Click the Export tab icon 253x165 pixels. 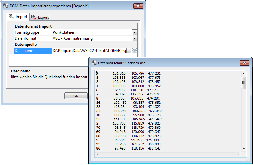[x=34, y=17]
